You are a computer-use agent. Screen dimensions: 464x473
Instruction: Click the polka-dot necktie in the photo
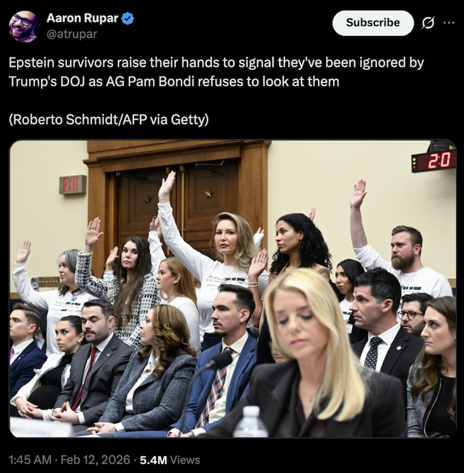[x=373, y=353]
